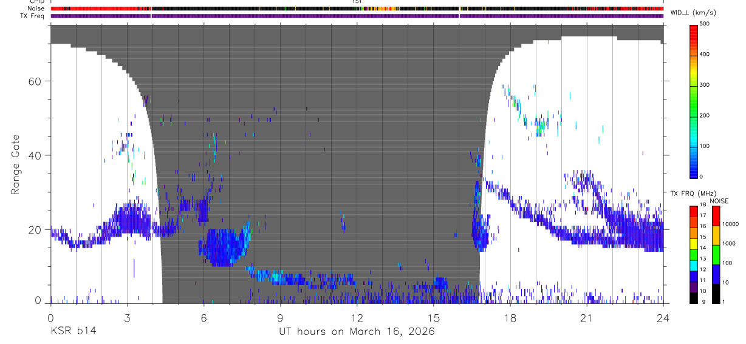Image resolution: width=746 pixels, height=344 pixels.
Task: Click the '300' tick on the WID colorbar
Action: (x=706, y=85)
